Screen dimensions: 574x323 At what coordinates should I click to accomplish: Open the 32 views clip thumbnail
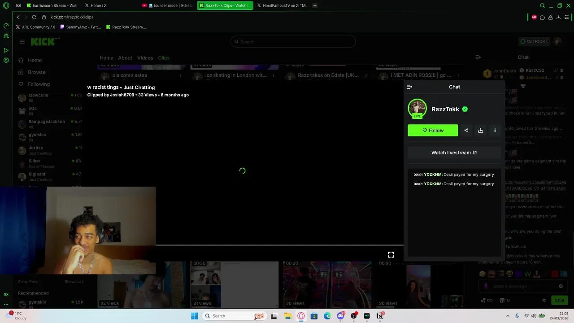pos(142,284)
